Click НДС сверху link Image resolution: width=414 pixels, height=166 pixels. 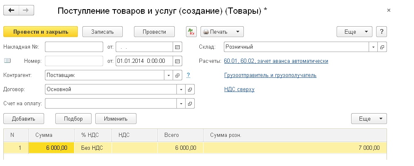(x=239, y=89)
